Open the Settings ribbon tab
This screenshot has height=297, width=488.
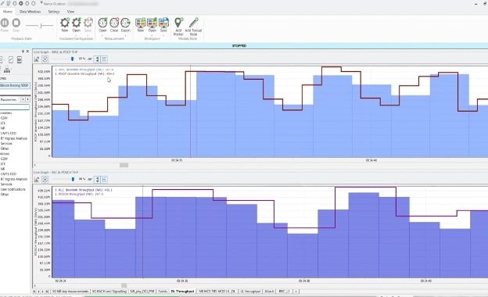(53, 12)
